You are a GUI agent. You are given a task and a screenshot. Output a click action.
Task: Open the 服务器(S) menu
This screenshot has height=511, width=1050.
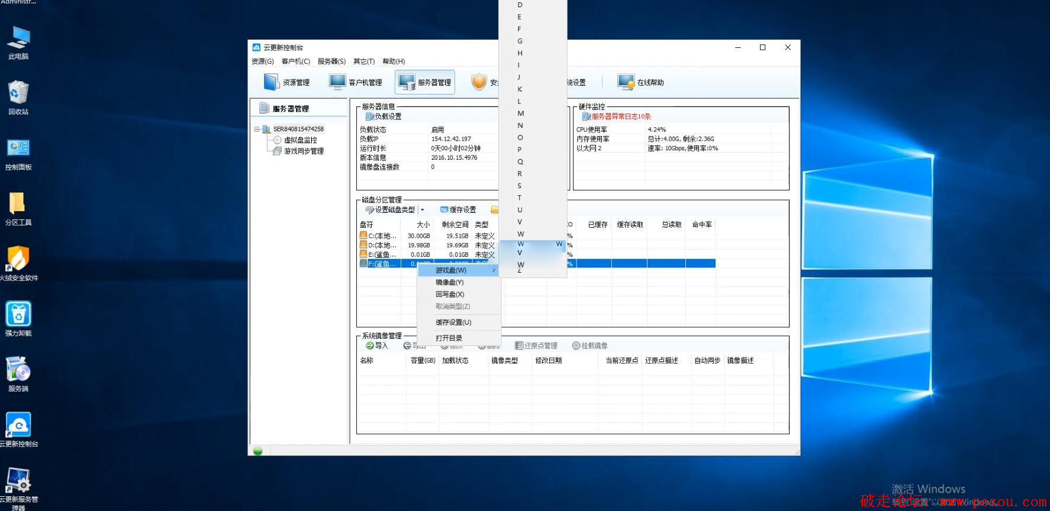click(x=331, y=62)
